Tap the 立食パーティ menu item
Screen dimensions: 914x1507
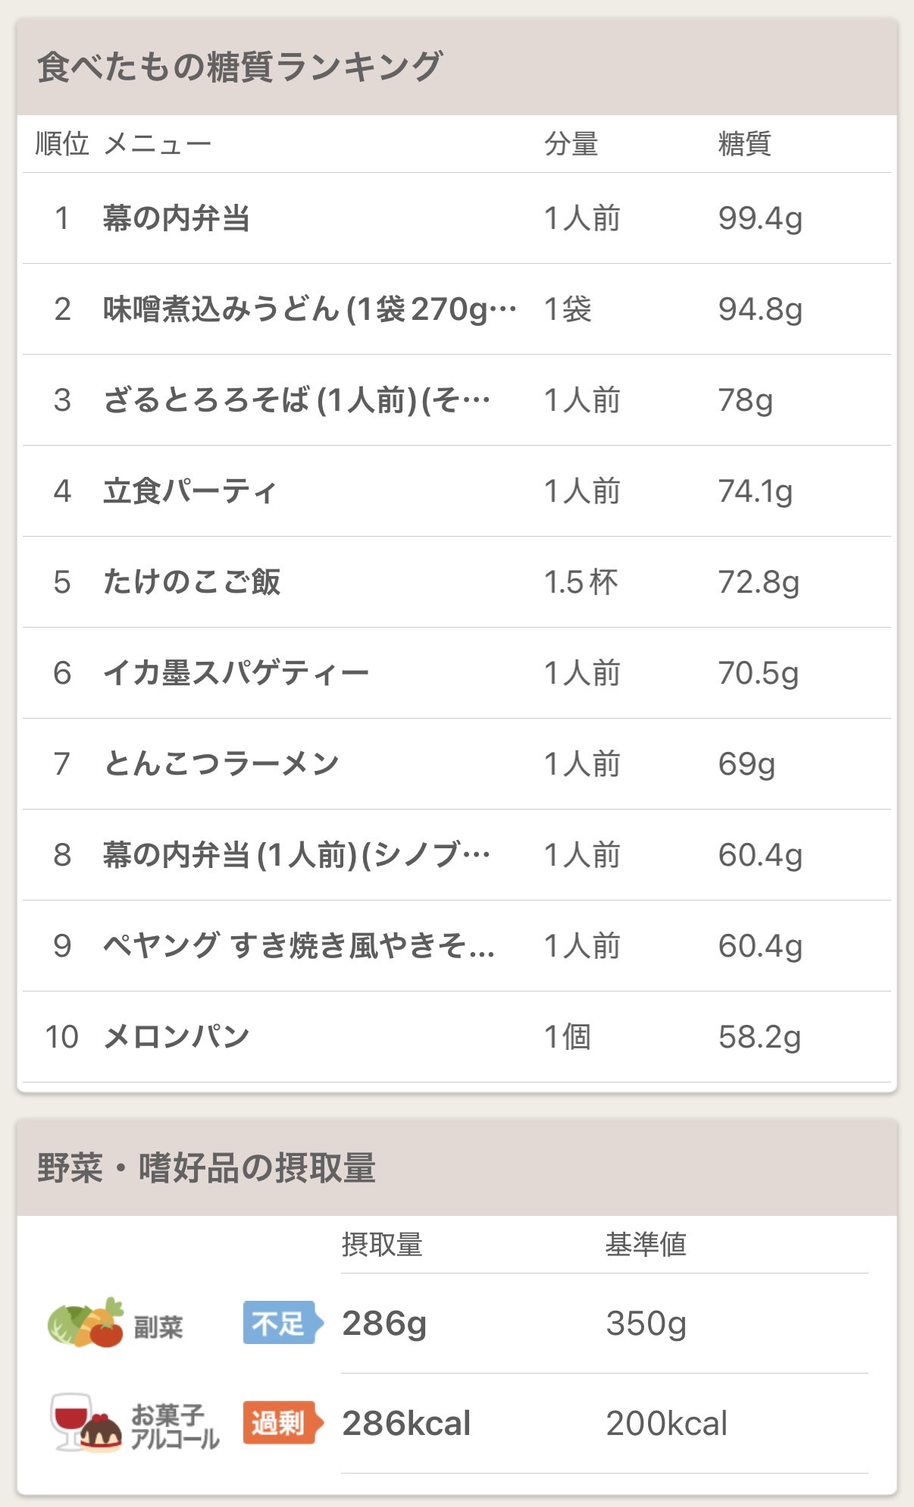pyautogui.click(x=189, y=491)
